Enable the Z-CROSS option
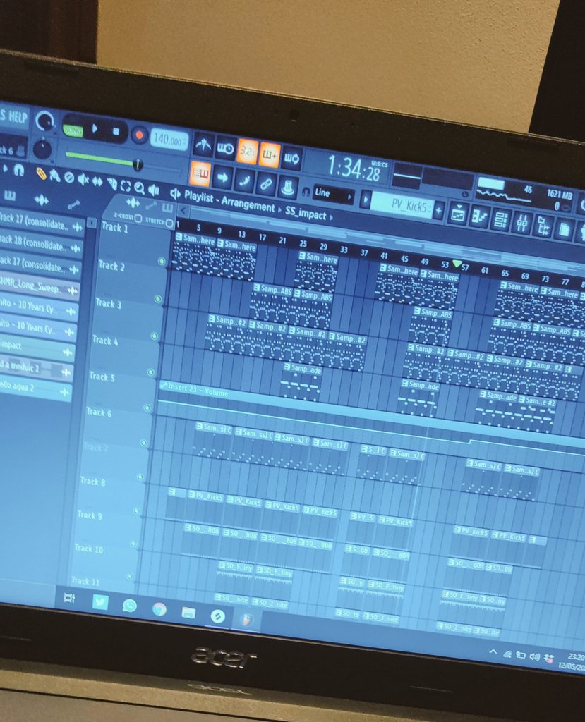 tap(138, 219)
